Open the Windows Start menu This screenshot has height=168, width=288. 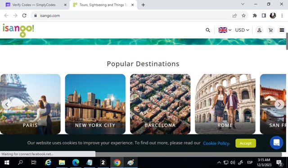point(7,162)
